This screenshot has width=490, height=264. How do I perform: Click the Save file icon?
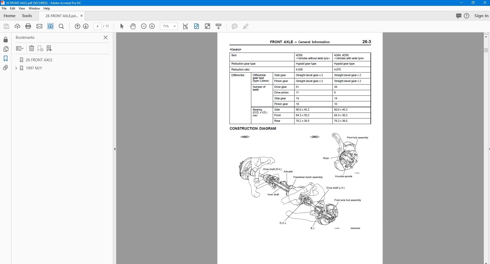click(x=6, y=26)
